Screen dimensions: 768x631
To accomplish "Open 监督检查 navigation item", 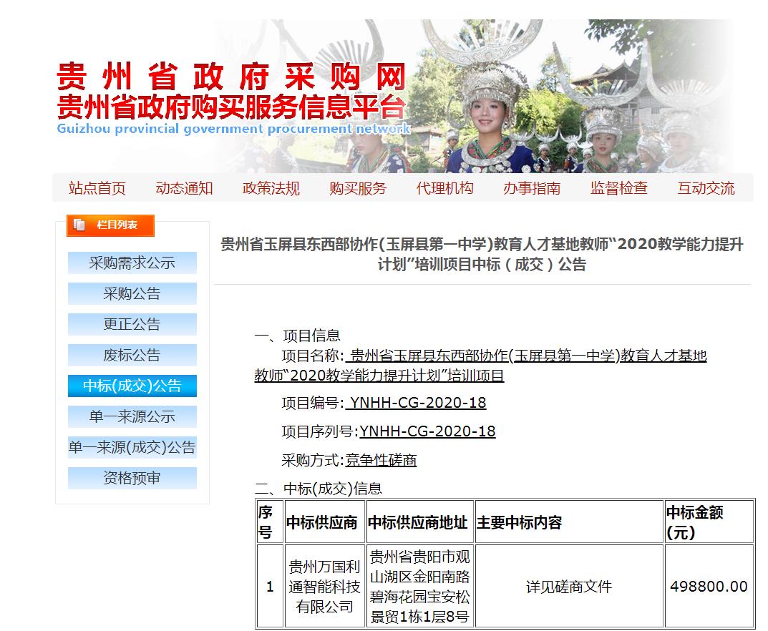I will tap(619, 188).
